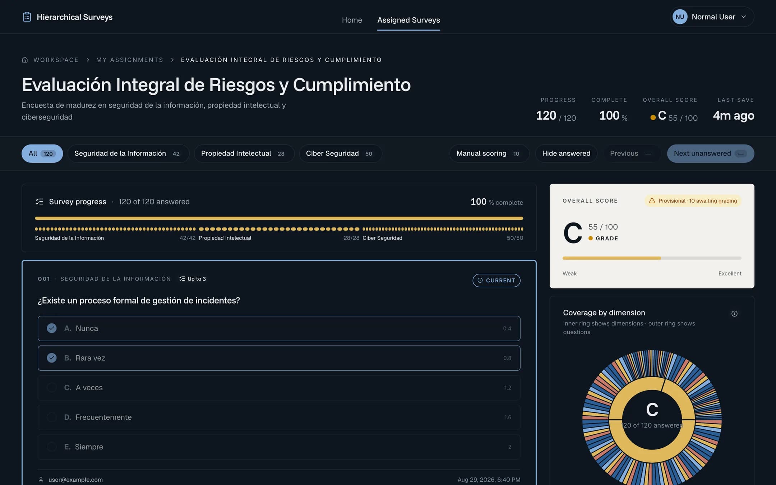Click the Propiedad Intelectual dotted progress segment
This screenshot has height=485, width=776.
279,229
